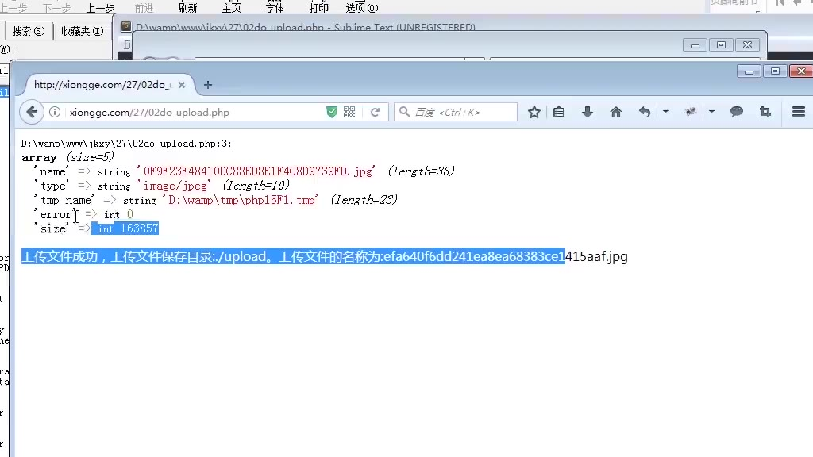Image resolution: width=813 pixels, height=457 pixels.
Task: Expand dropdown next to the bug icon
Action: click(711, 112)
